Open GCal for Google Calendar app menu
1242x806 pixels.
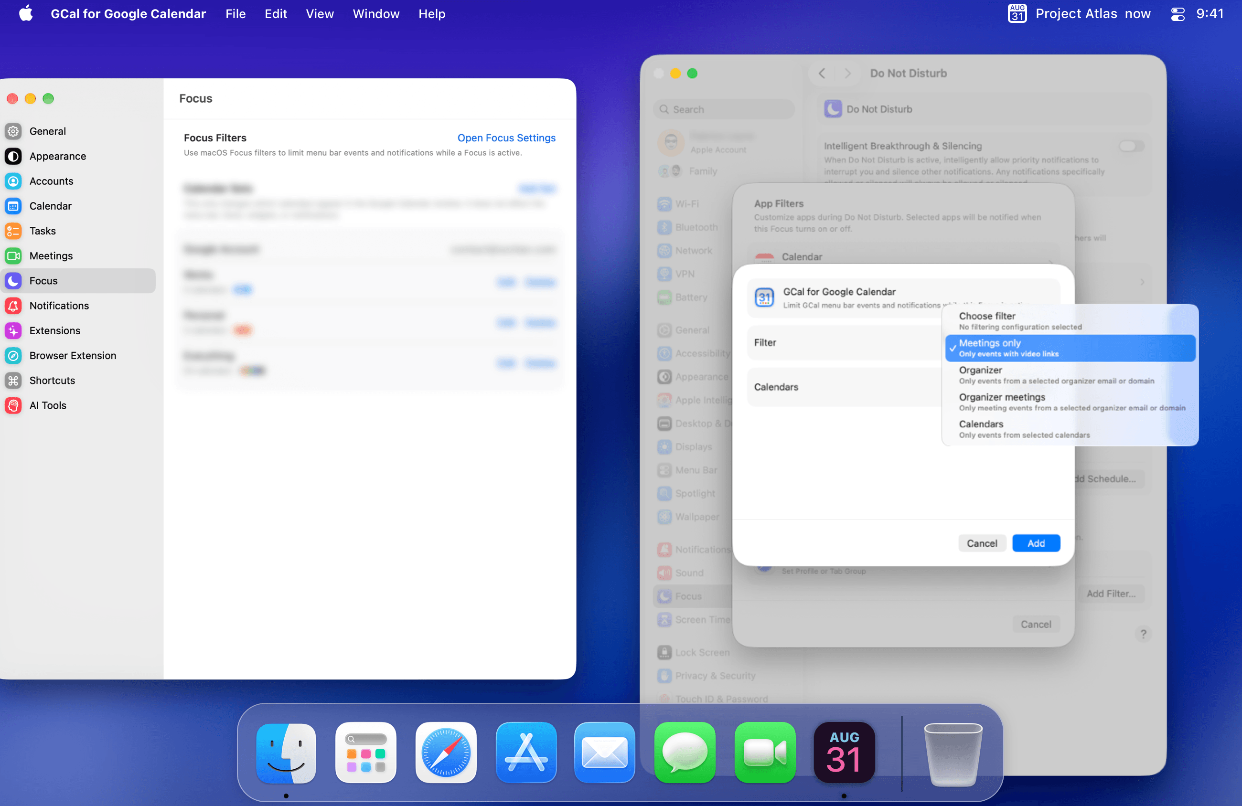tap(128, 14)
